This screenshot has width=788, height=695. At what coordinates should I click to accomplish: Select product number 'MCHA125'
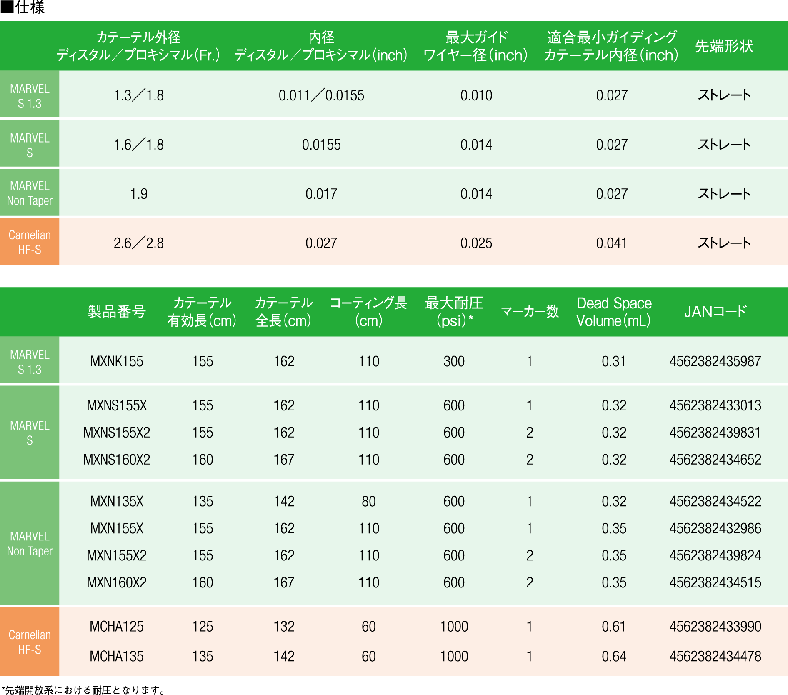[117, 627]
